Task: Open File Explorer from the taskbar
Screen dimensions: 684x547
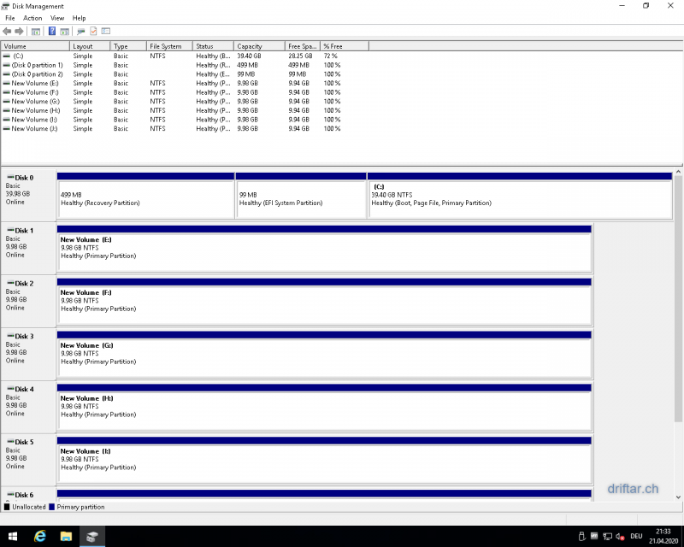Action: point(66,536)
